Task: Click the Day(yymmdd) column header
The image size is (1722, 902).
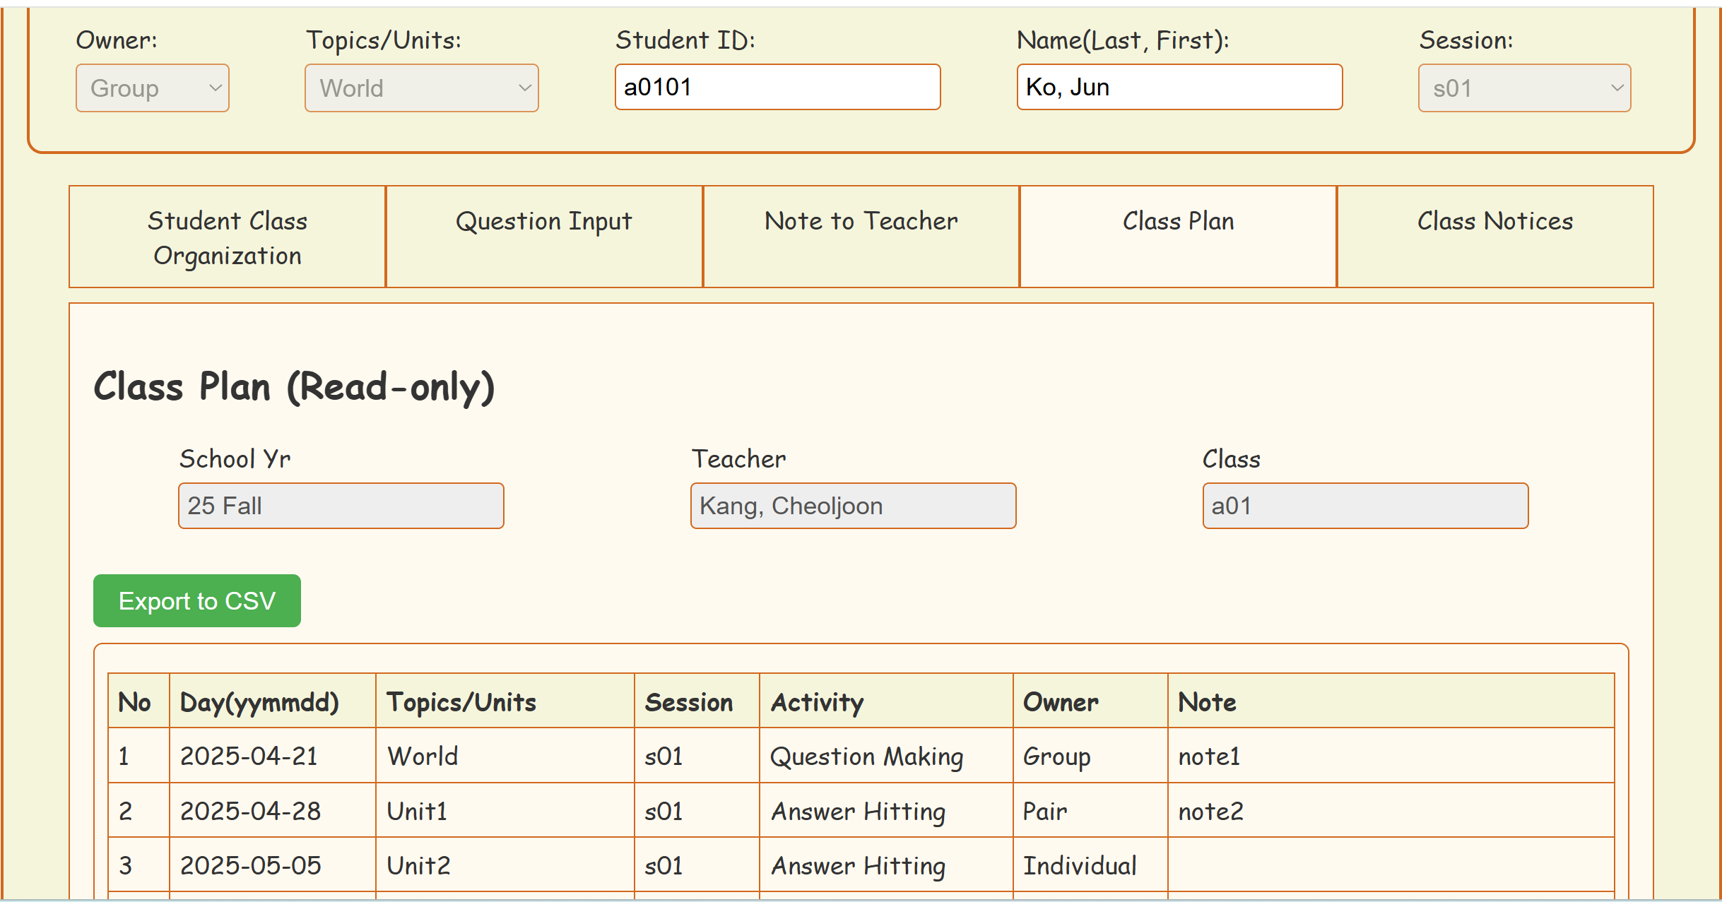Action: pyautogui.click(x=259, y=702)
